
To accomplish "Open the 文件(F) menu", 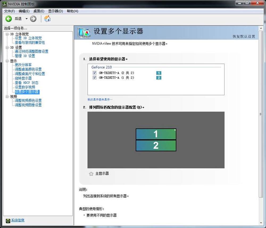I will pos(10,11).
